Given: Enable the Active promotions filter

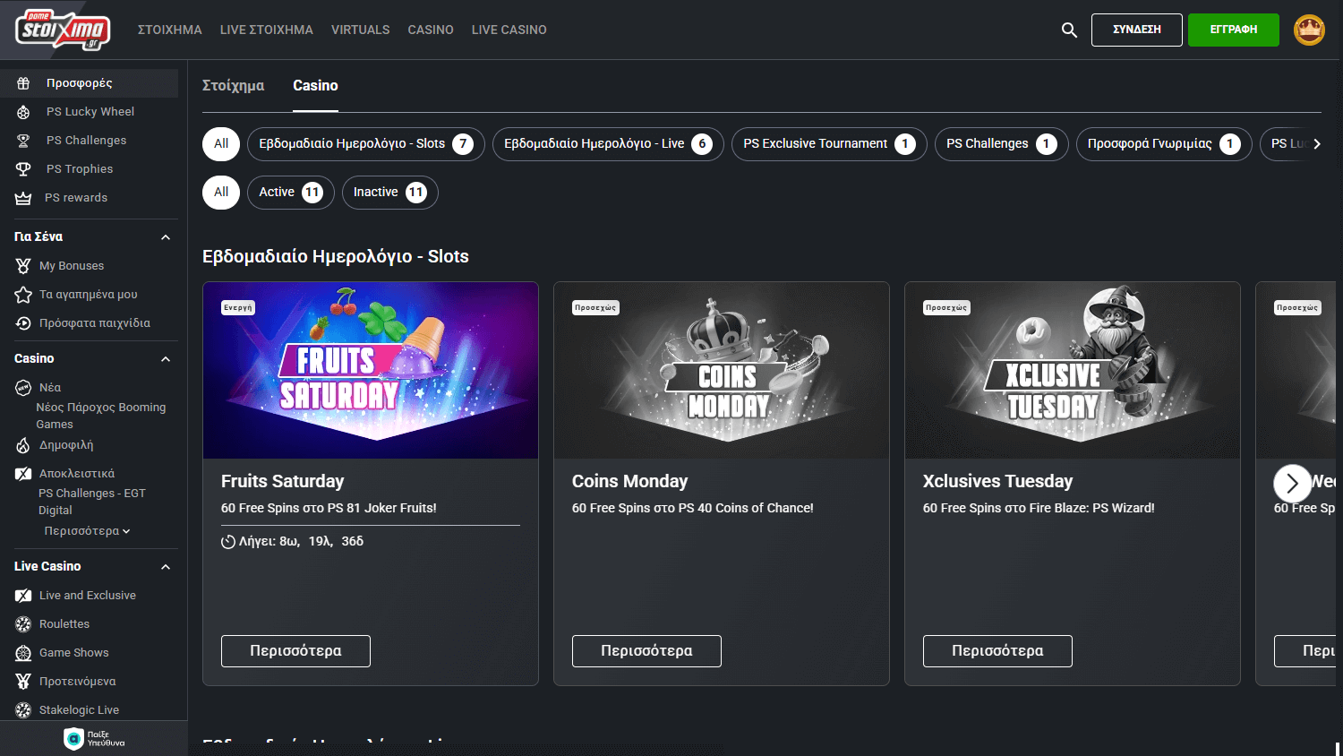Looking at the screenshot, I should pyautogui.click(x=290, y=192).
